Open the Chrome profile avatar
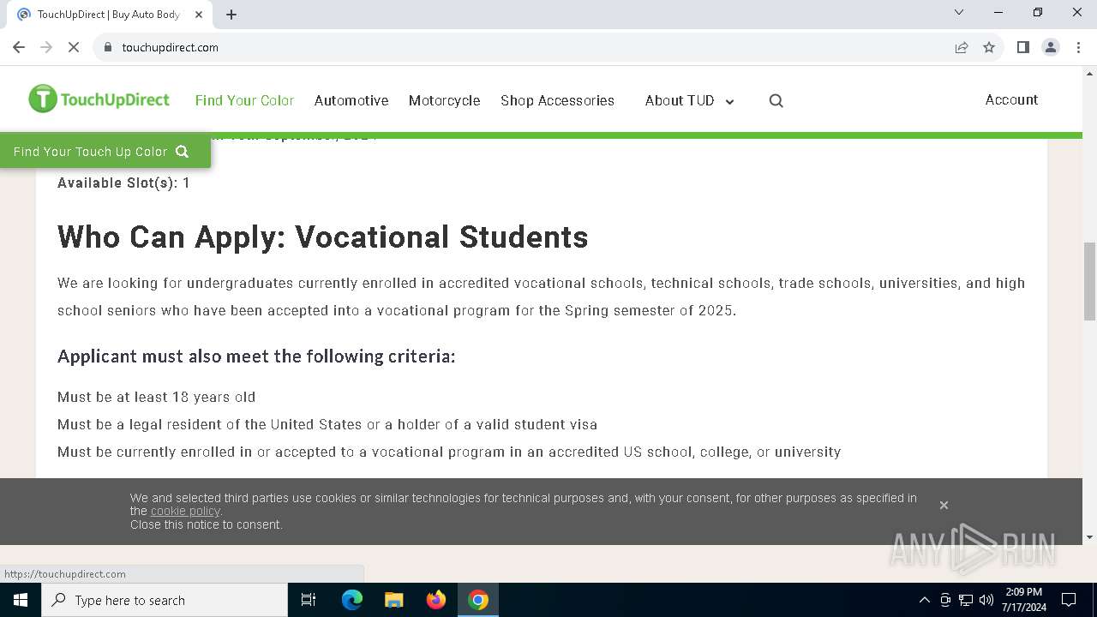This screenshot has width=1097, height=617. [x=1051, y=47]
